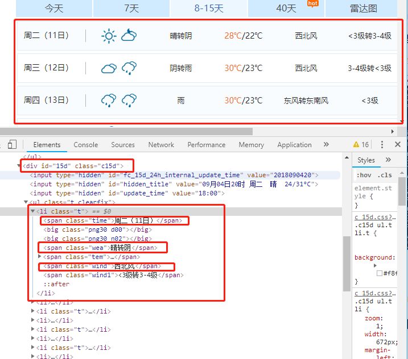This screenshot has width=408, height=359.
Task: Select the span class="wind" 西北风 line
Action: (x=102, y=266)
